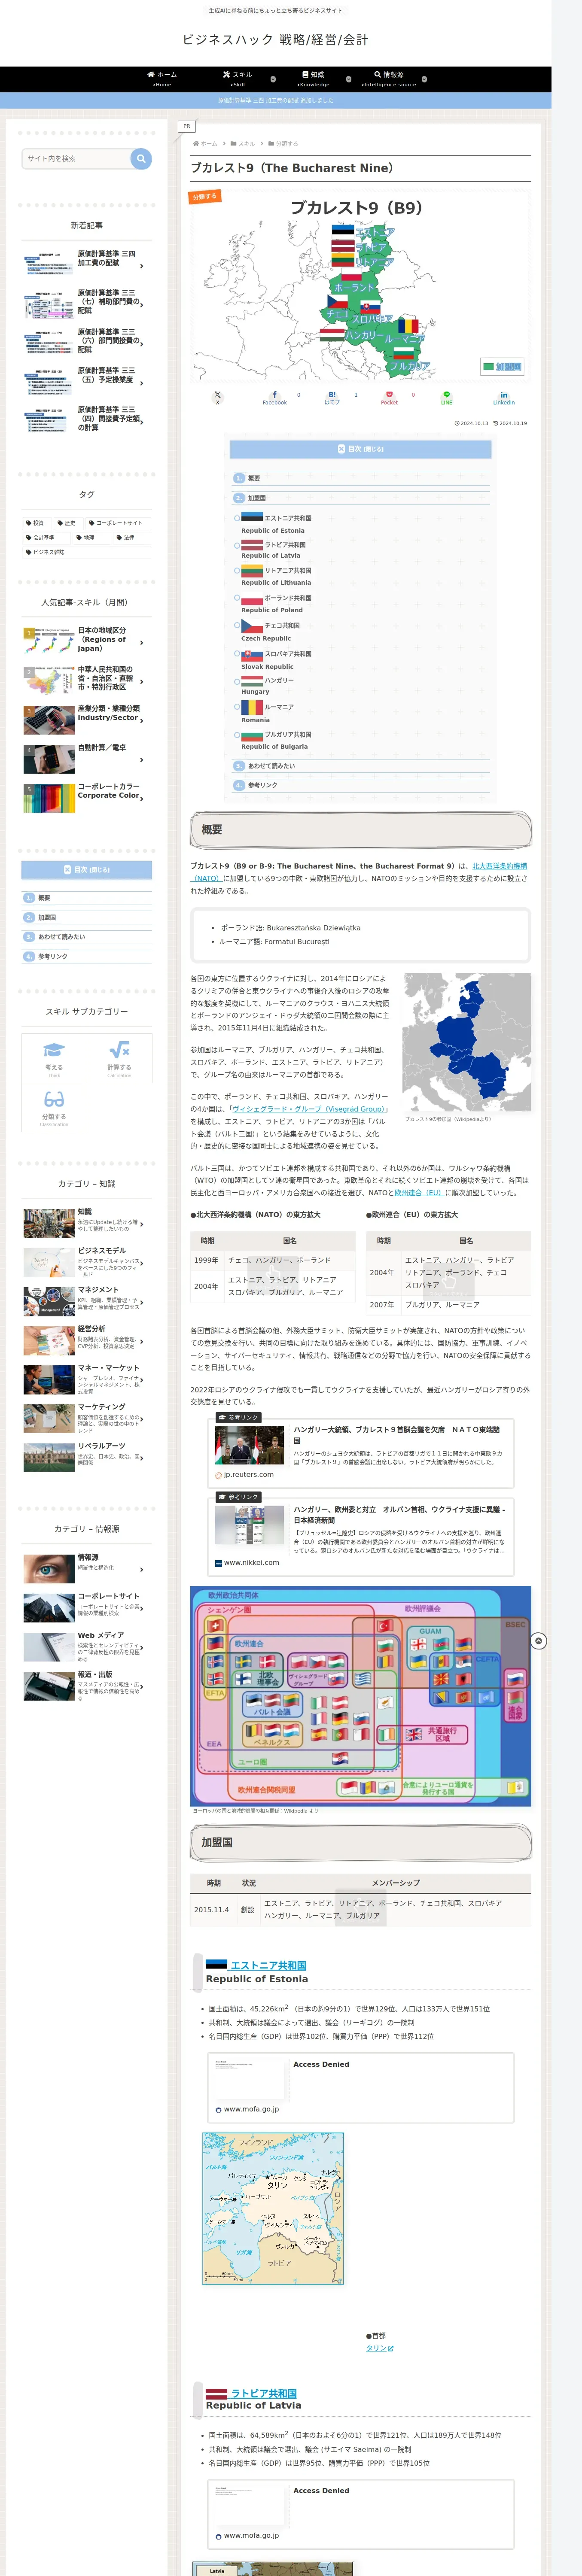The image size is (582, 2576).
Task: Open the ヴィシェグラード・グループ link
Action: 309,1109
